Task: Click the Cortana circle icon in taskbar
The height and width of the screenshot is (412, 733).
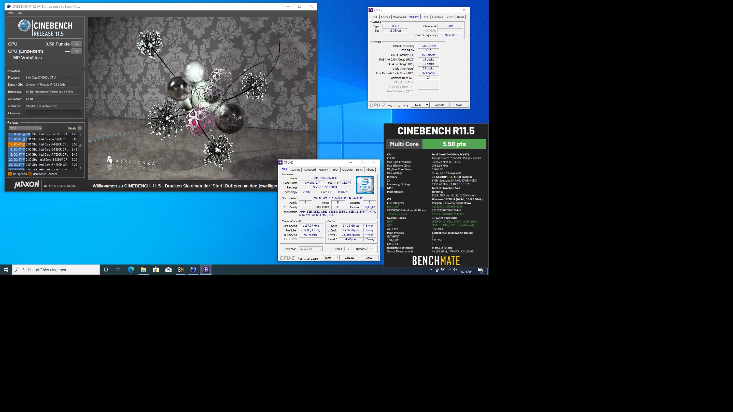Action: pos(106,270)
